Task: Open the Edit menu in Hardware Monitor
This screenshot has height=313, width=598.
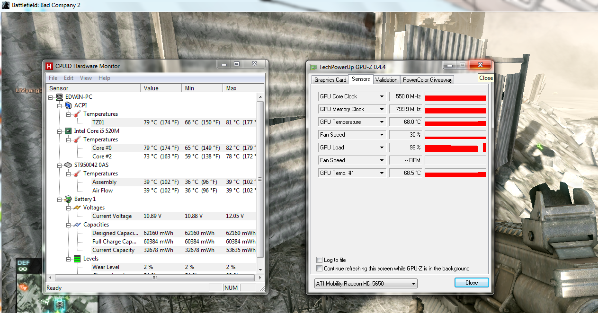Action: point(69,78)
